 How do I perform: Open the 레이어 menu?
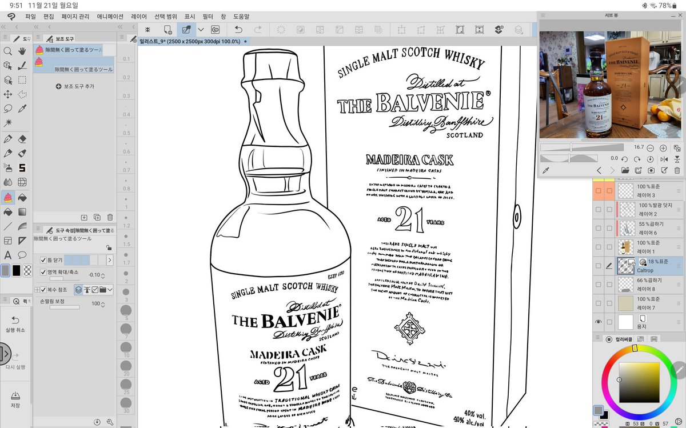coord(138,17)
